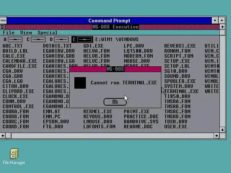This screenshot has height=173, width=231.
Task: Select file FTG.DRV
Action: pos(53,127)
